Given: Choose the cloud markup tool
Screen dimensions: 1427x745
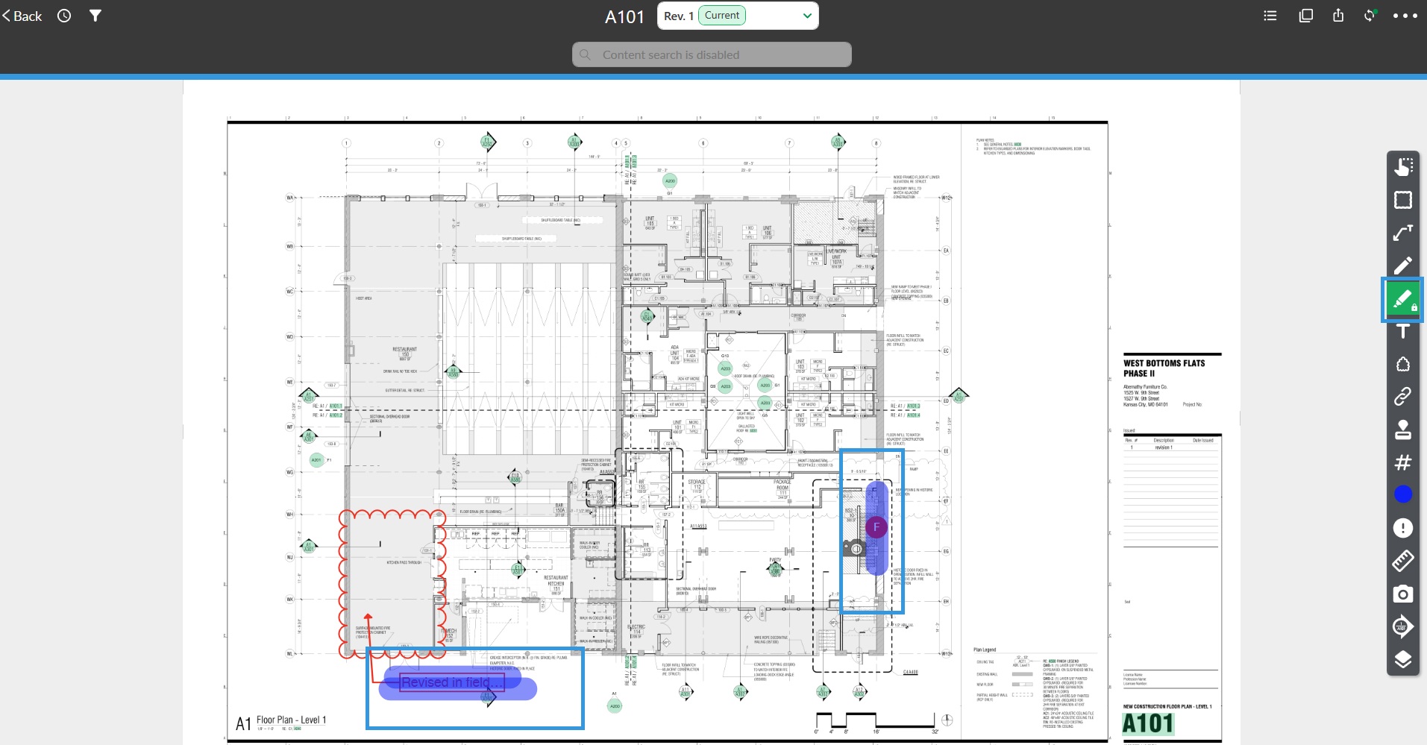Looking at the screenshot, I should [1403, 364].
